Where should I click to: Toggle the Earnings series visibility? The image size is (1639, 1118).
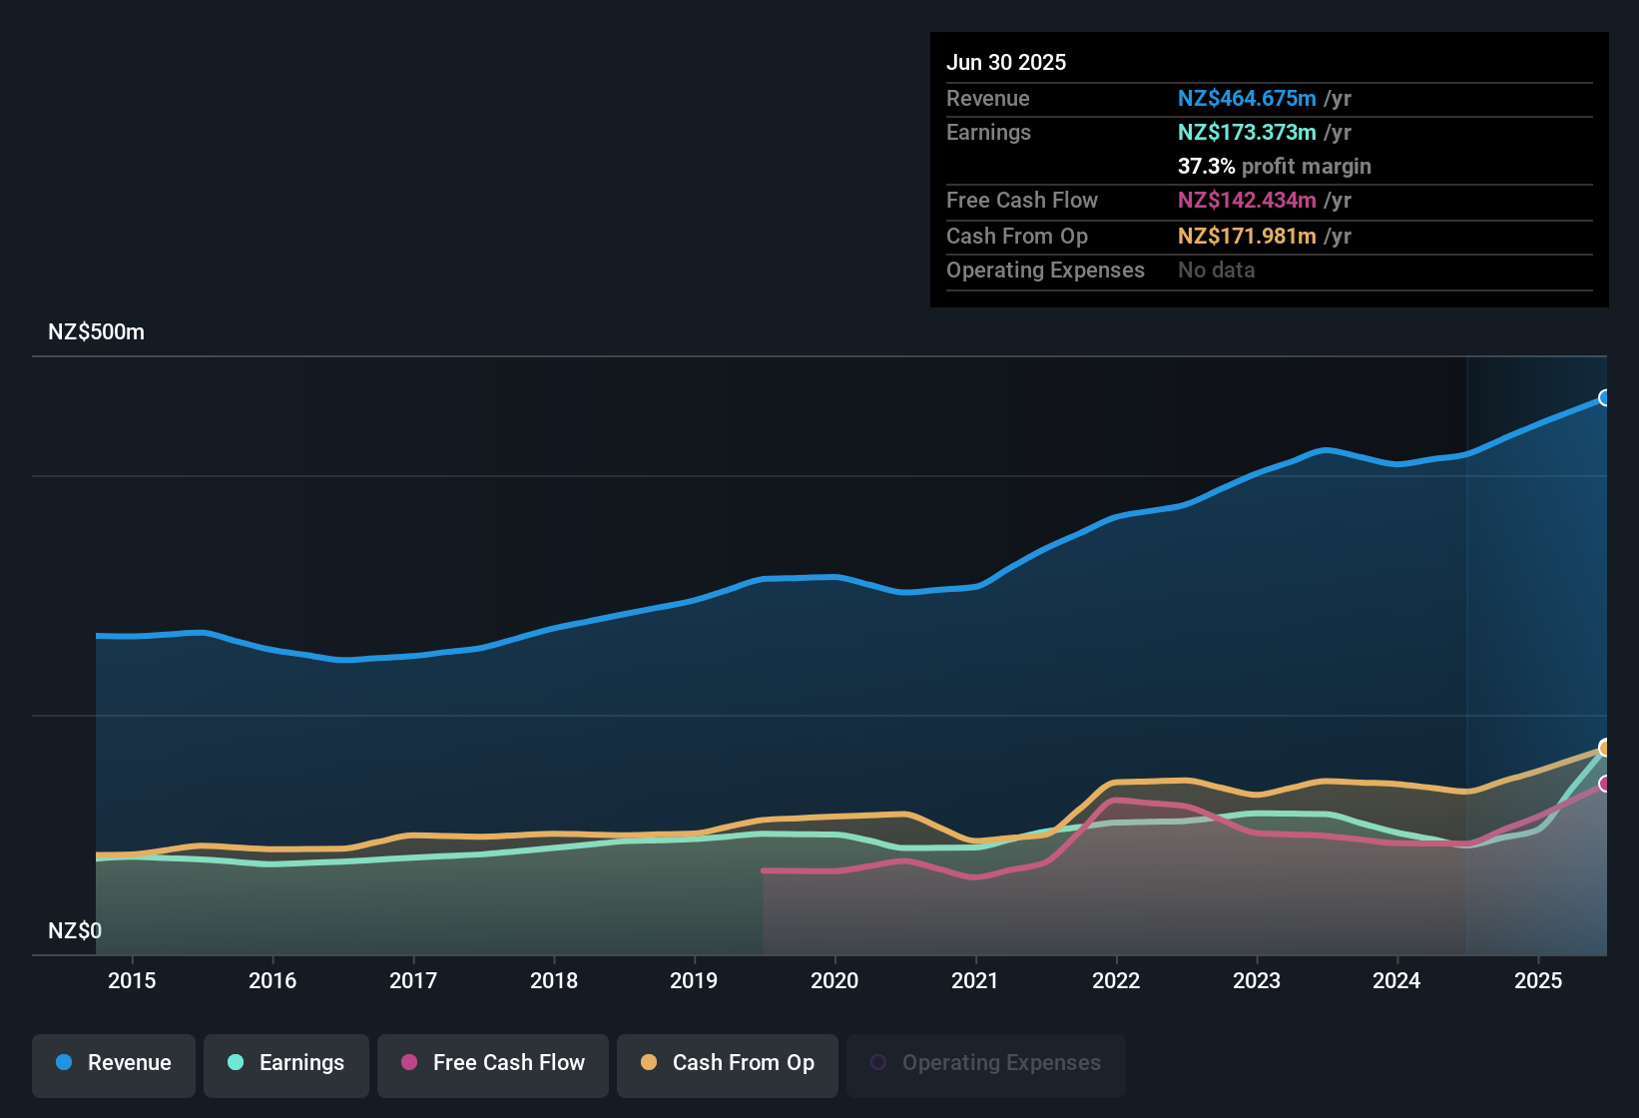pos(285,1063)
